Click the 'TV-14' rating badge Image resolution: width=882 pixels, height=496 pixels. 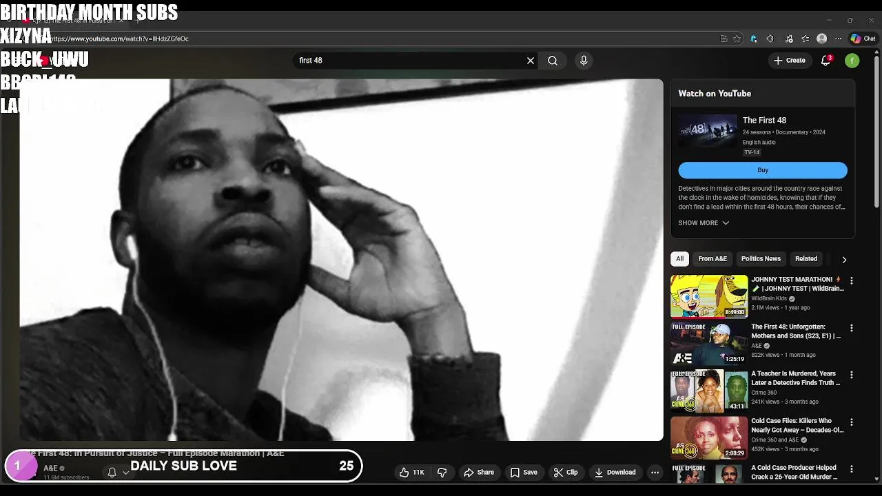752,152
